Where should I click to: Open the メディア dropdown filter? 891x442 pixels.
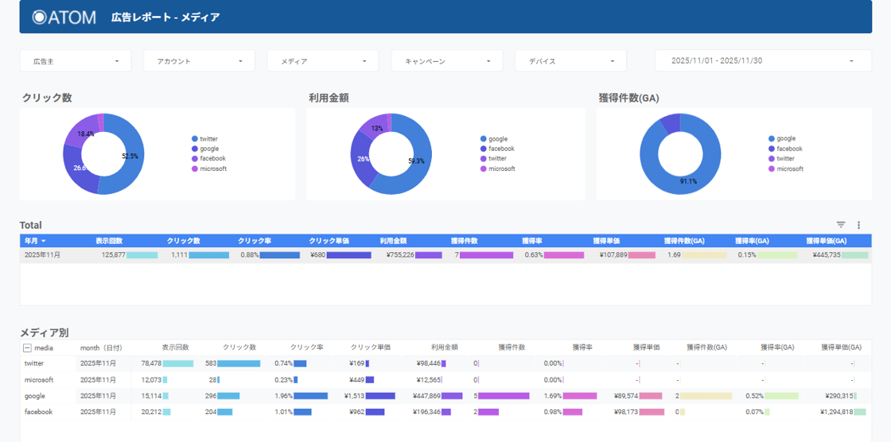tap(322, 61)
